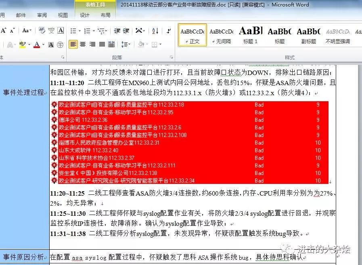362x265 pixels.
Task: Open the font color dropdown arrow
Action: click(x=43, y=44)
